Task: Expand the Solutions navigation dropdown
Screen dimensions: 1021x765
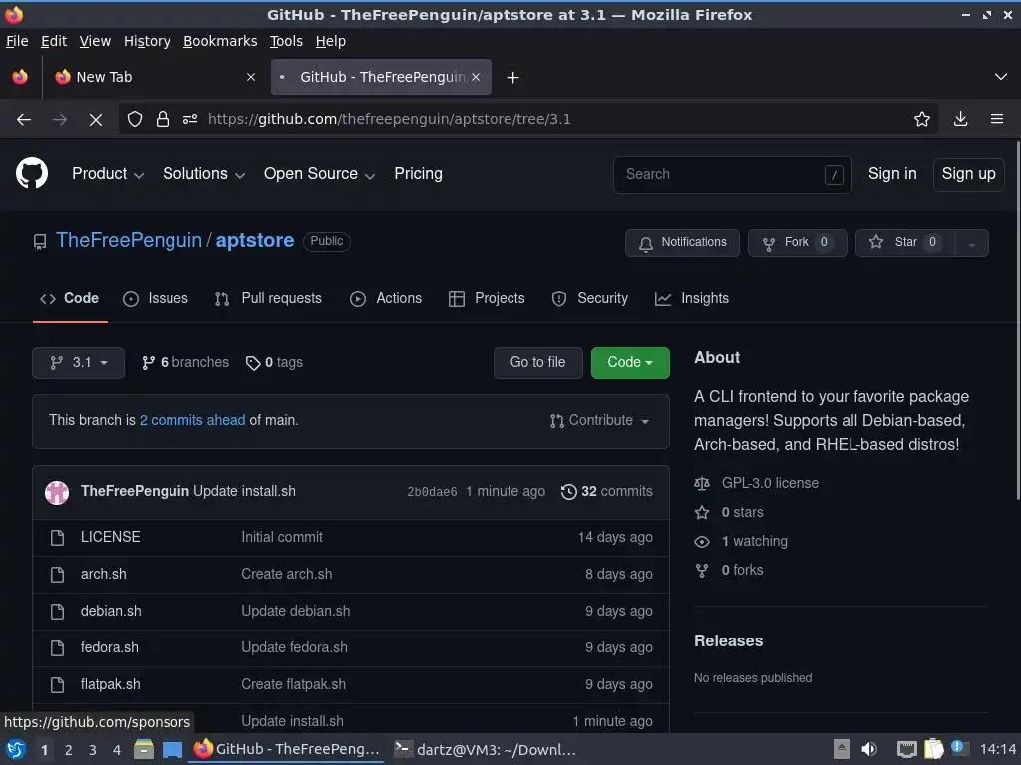Action: pos(203,173)
